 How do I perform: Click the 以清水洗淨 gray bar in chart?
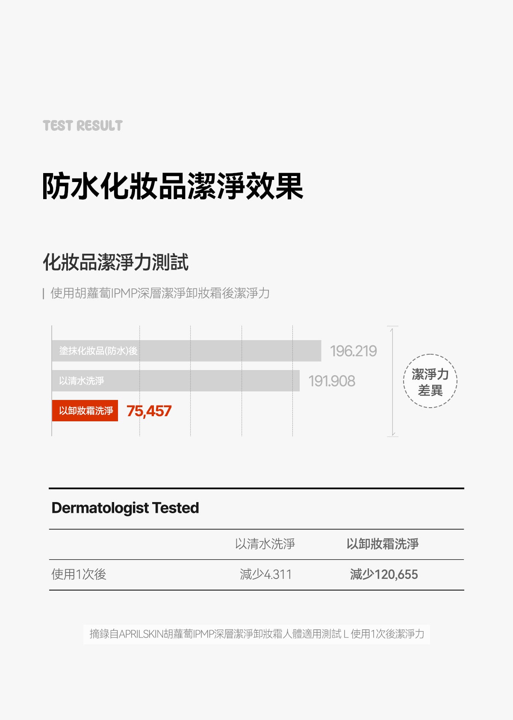click(176, 381)
